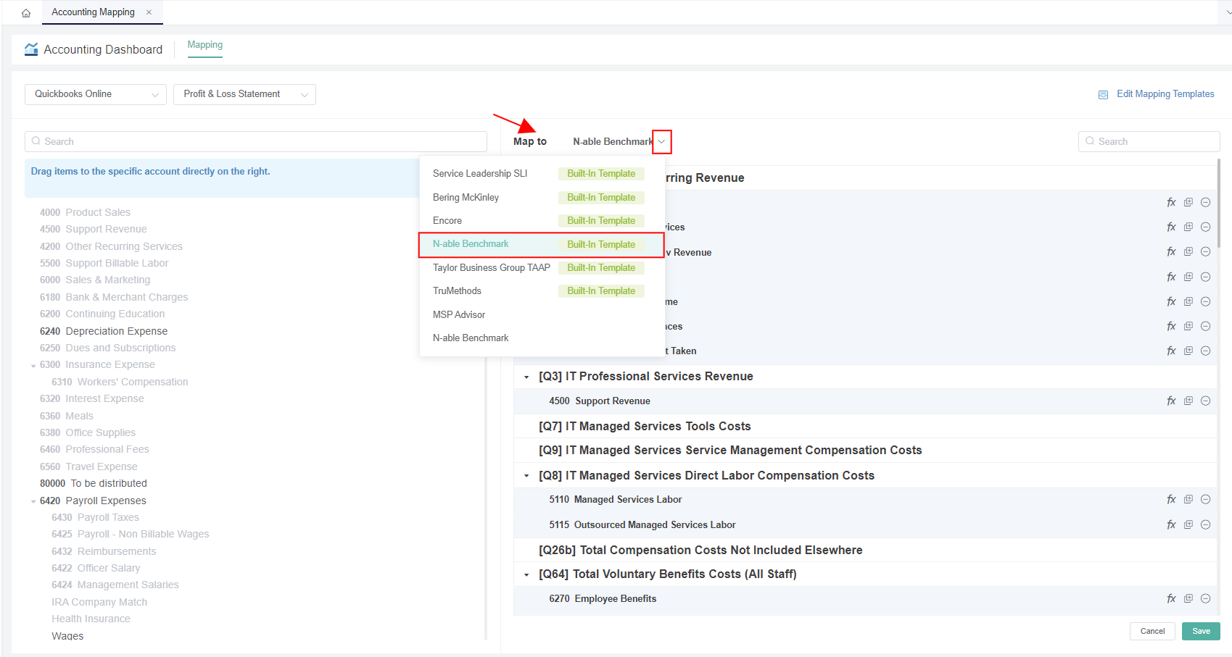1232x657 pixels.
Task: Open the Quickbooks Online dropdown
Action: [96, 94]
